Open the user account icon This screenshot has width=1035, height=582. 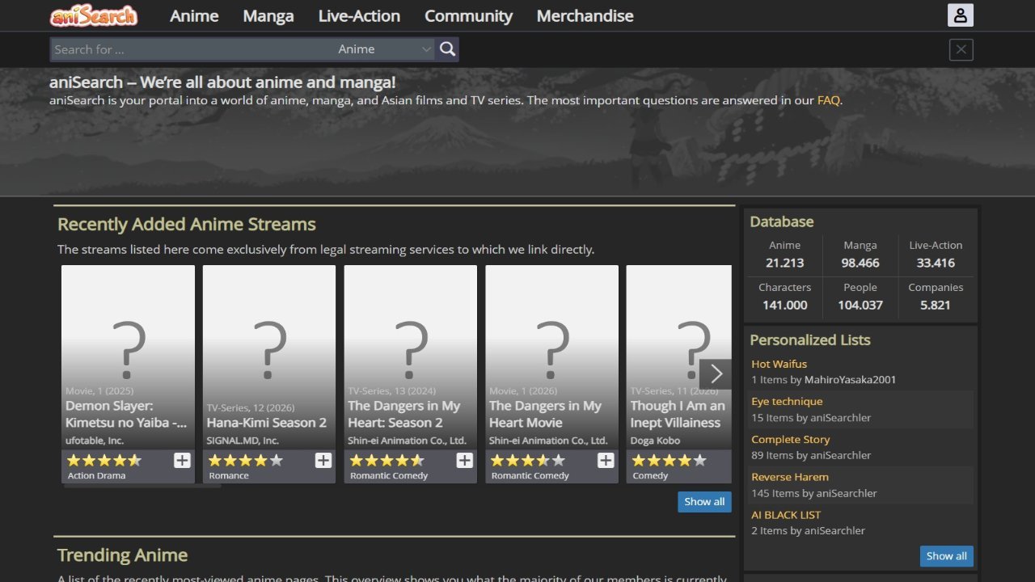tap(961, 15)
